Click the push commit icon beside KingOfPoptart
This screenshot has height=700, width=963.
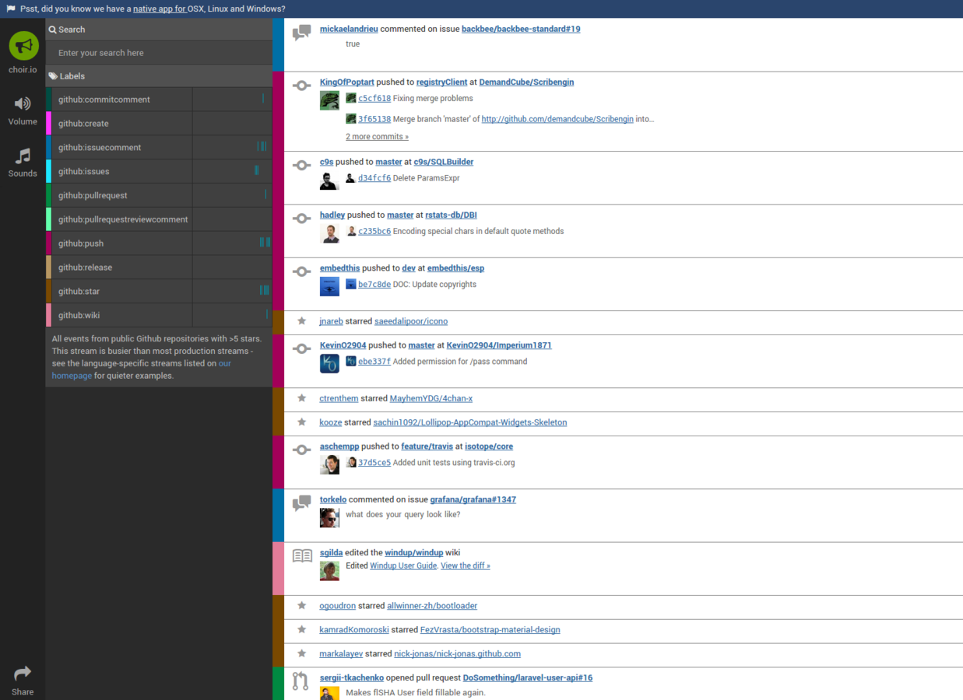pos(302,86)
